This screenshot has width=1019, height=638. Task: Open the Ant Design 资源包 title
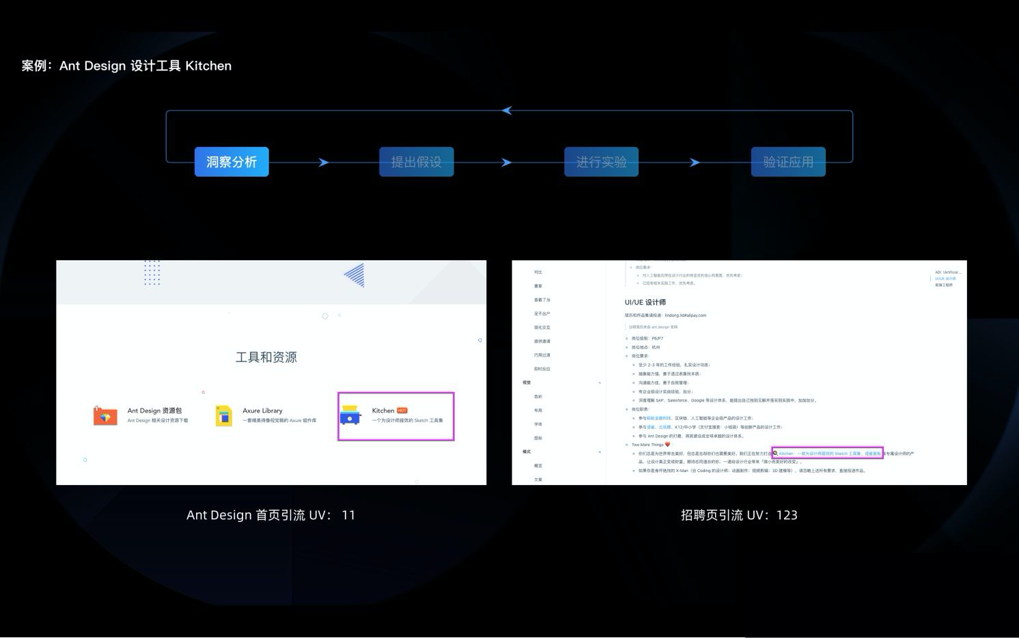coord(154,411)
